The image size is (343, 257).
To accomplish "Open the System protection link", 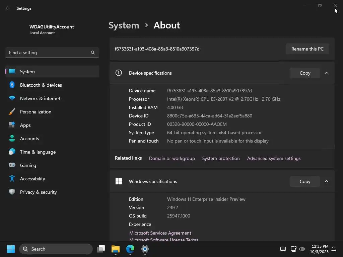I will 221,158.
